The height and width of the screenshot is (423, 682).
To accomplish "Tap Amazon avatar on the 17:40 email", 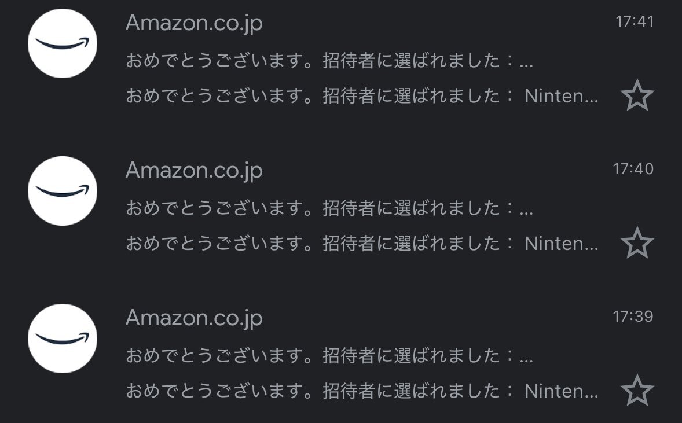I will click(x=62, y=191).
